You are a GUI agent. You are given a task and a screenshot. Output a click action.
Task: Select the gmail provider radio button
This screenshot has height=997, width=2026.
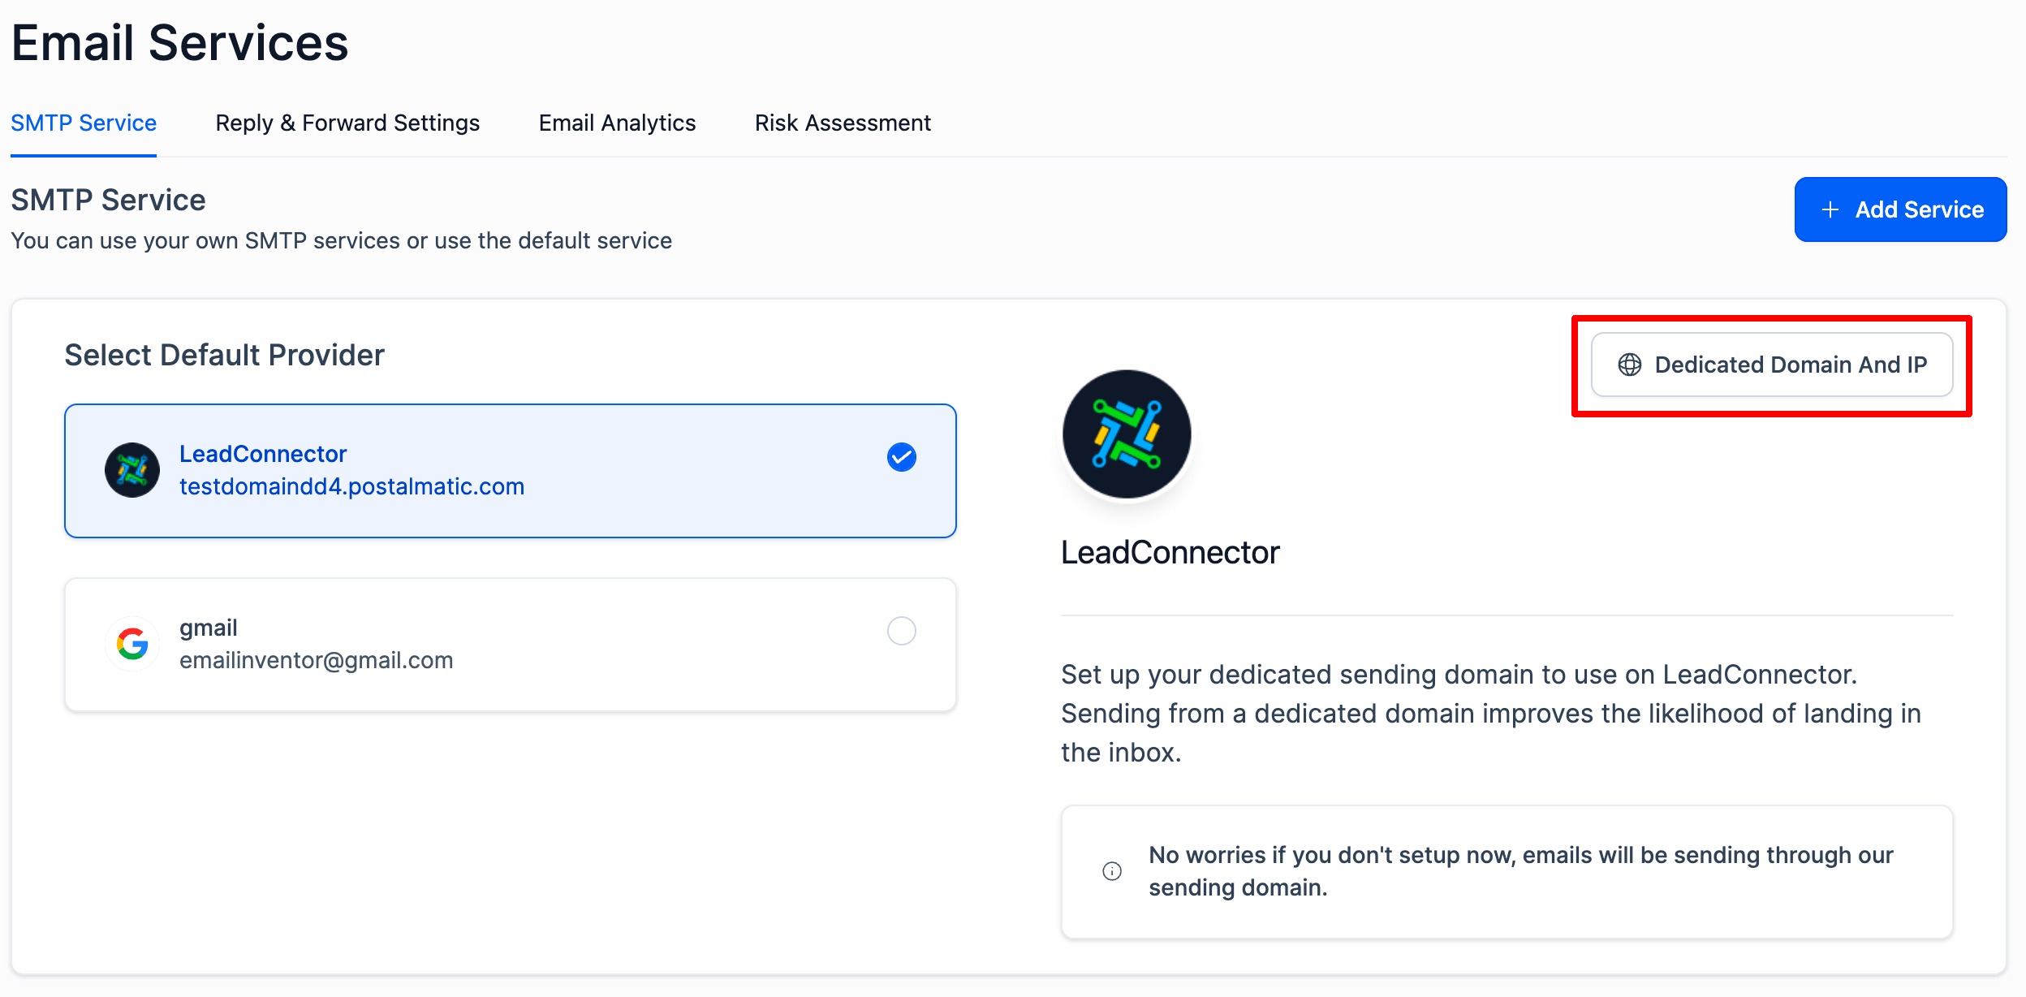(x=901, y=631)
